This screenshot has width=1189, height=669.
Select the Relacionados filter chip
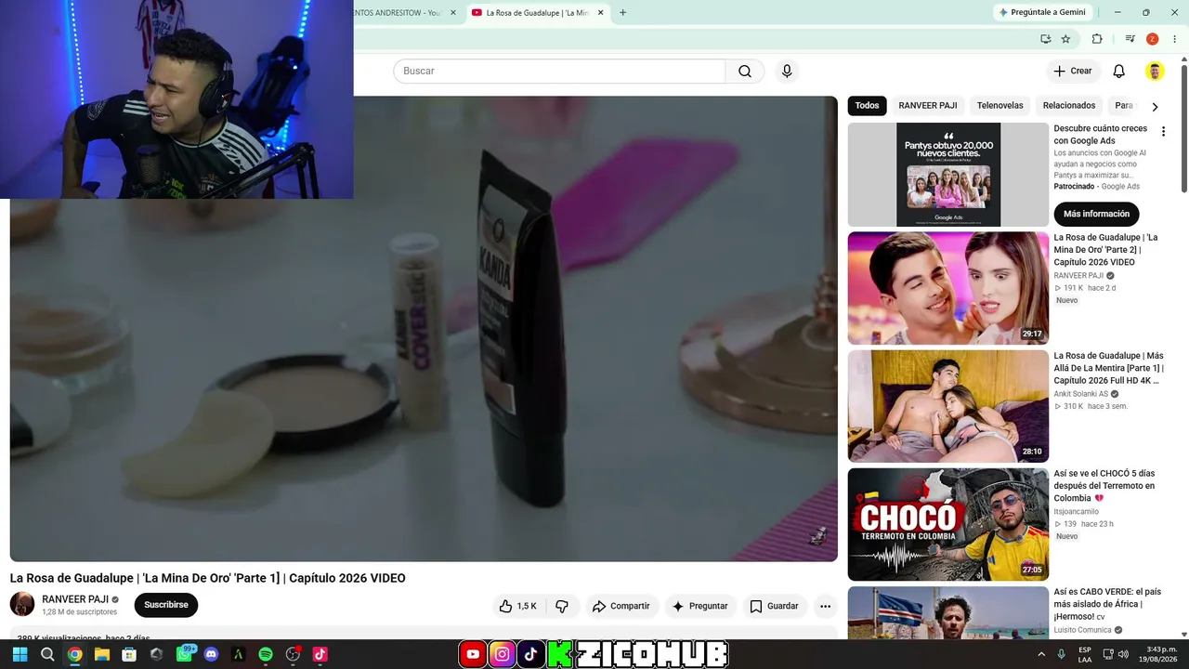click(1069, 106)
